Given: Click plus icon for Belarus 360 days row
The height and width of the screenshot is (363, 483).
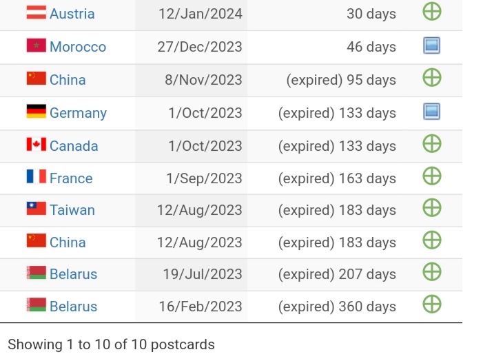Looking at the screenshot, I should point(431,304).
